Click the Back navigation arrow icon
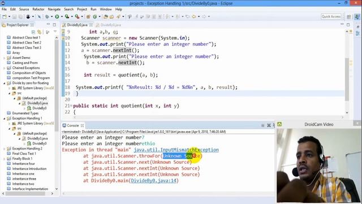The width and height of the screenshot is (362, 204). pyautogui.click(x=194, y=16)
